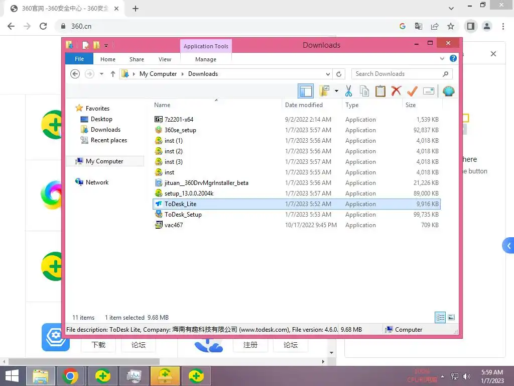This screenshot has width=514, height=386.
Task: Select the 360se_setup file
Action: pyautogui.click(x=296, y=130)
